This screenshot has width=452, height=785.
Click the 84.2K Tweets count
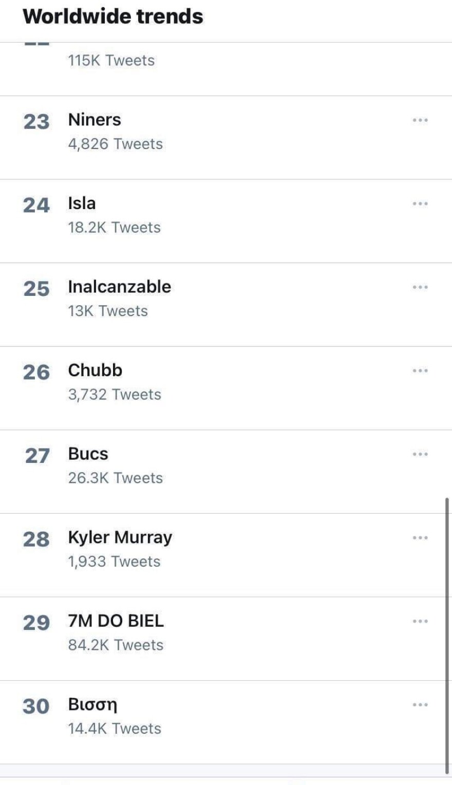116,645
